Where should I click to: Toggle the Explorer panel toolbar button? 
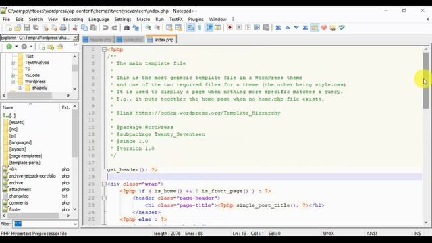pos(315,28)
